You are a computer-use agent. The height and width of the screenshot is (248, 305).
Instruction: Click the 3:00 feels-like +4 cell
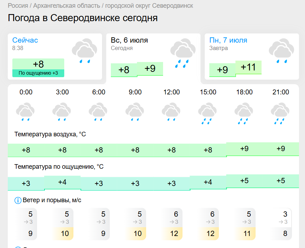pyautogui.click(x=62, y=182)
